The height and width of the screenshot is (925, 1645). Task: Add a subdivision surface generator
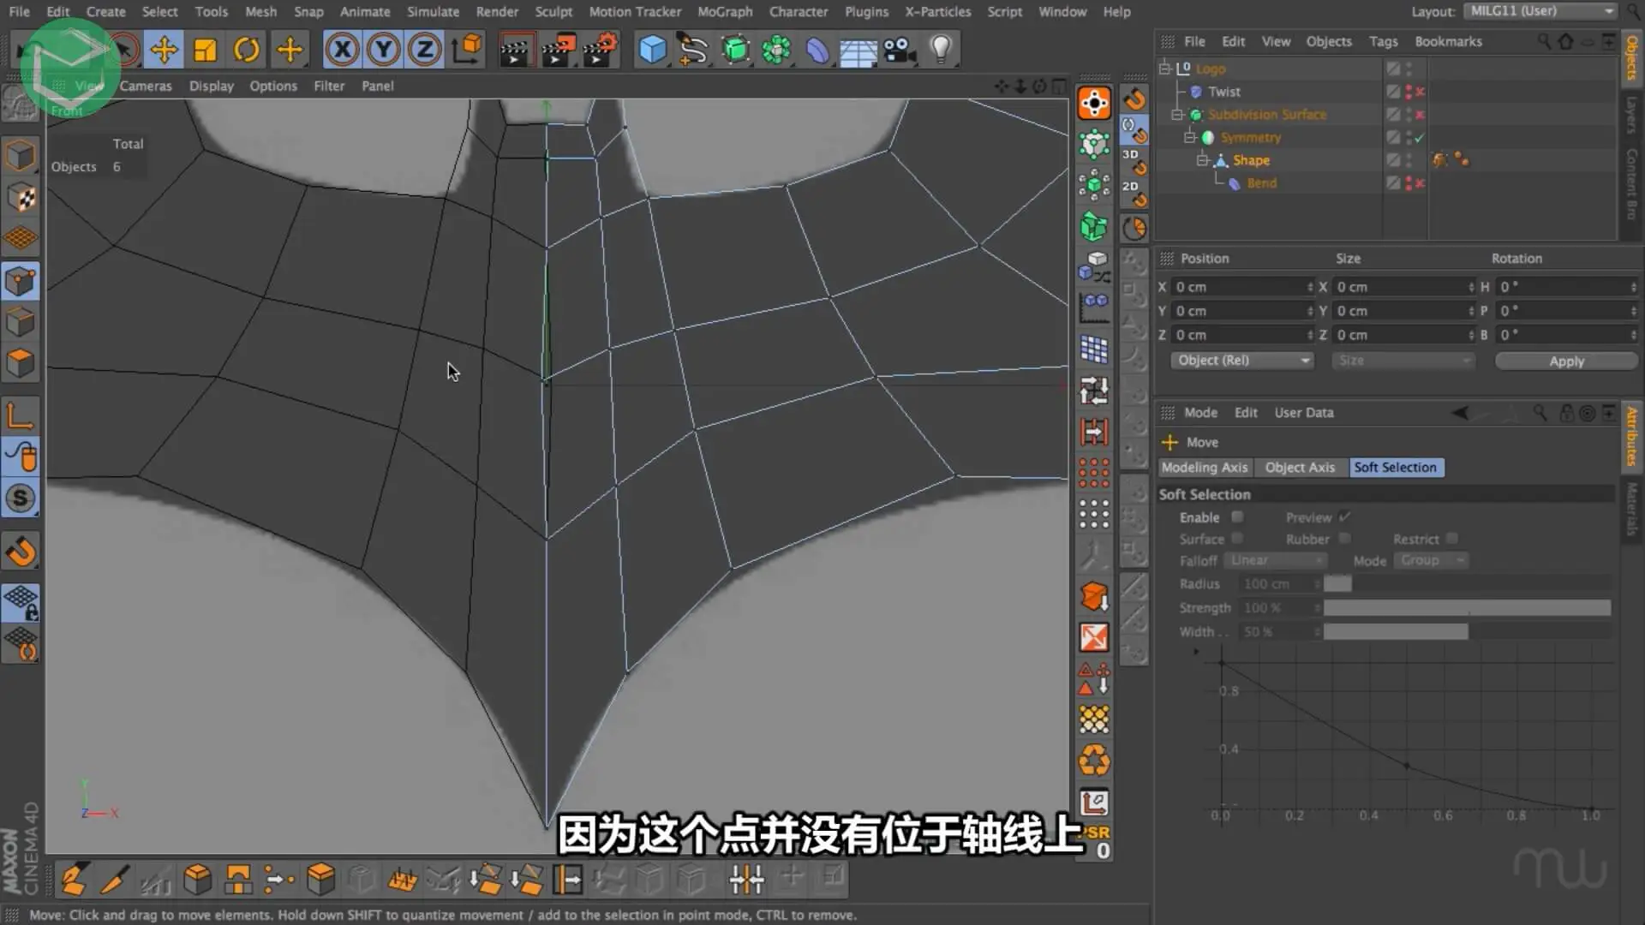(x=735, y=50)
